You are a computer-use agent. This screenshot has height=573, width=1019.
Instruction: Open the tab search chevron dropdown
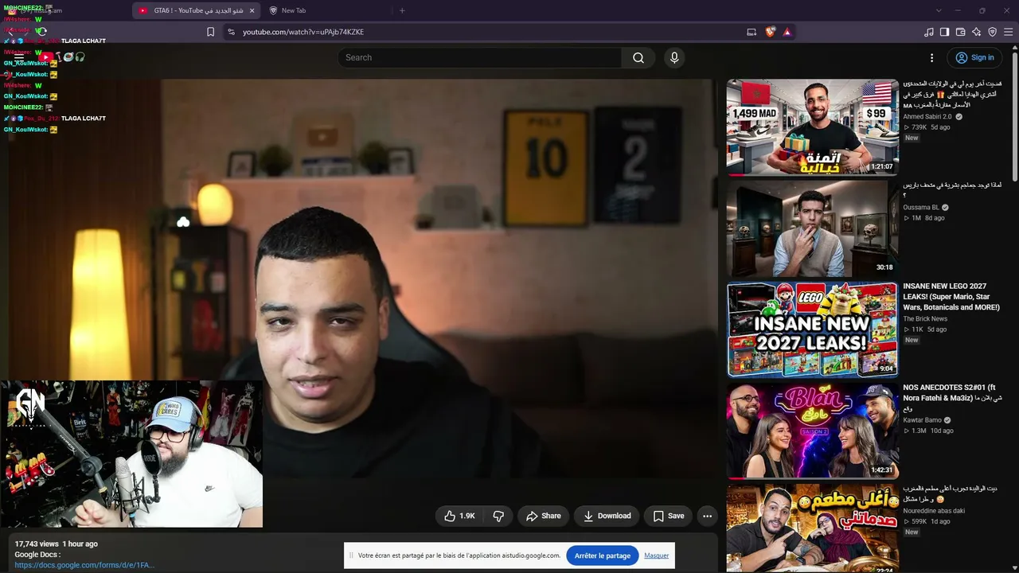(939, 10)
